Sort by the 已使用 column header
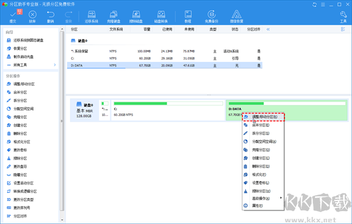This screenshot has height=224, width=352. tap(167, 29)
